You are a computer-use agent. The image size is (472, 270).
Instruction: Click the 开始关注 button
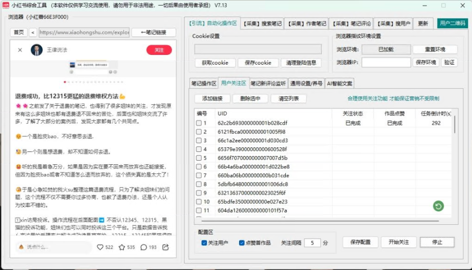(x=398, y=242)
